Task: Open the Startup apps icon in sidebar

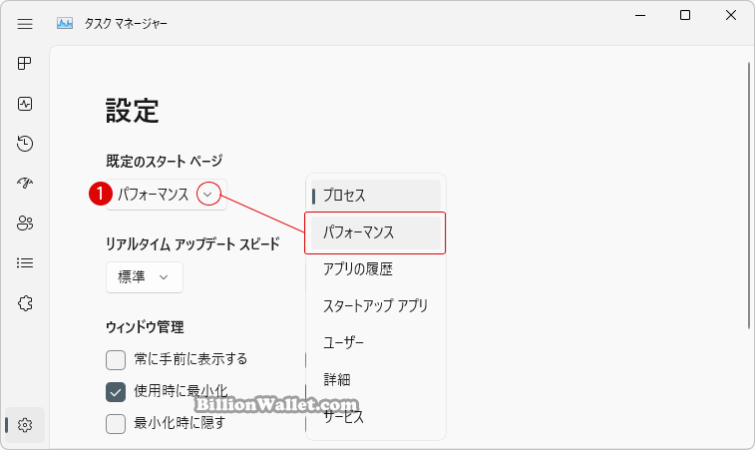Action: (x=25, y=183)
